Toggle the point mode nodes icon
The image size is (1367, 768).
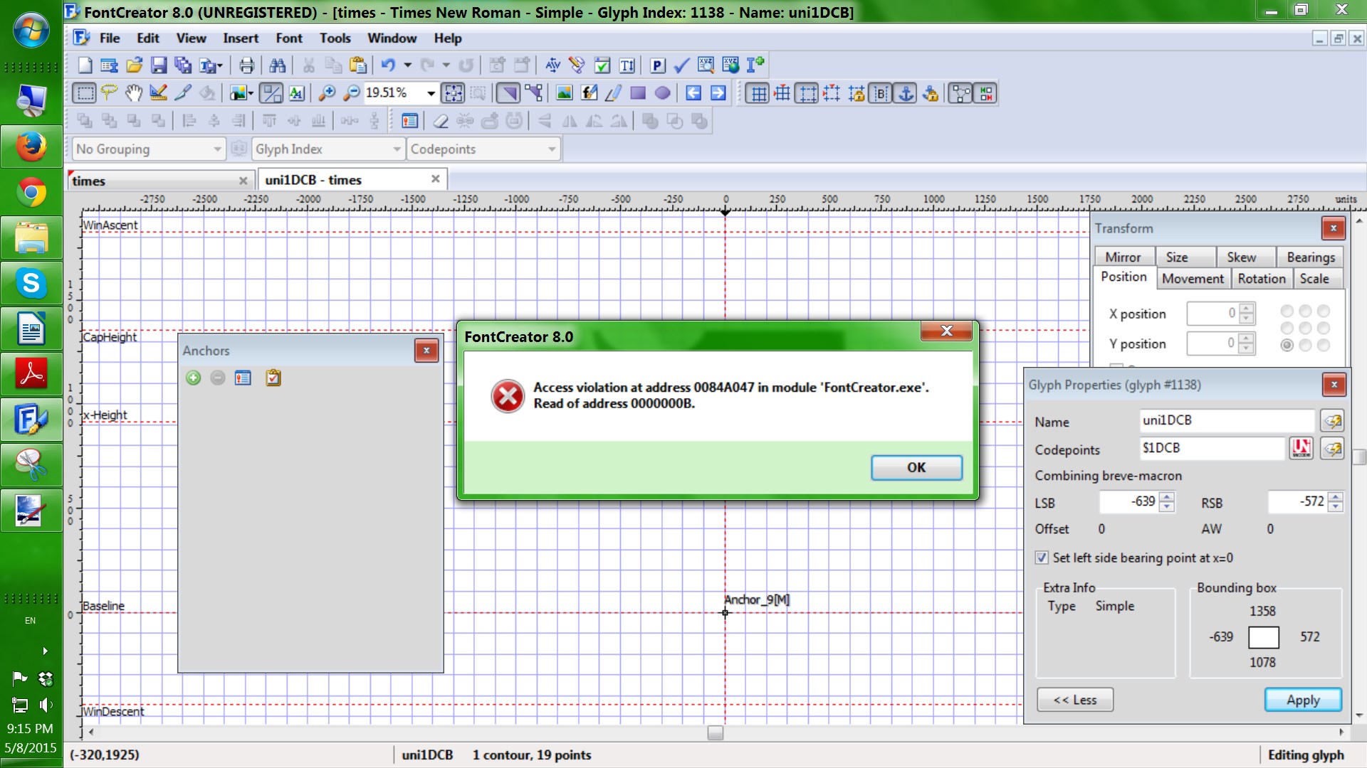[x=533, y=93]
